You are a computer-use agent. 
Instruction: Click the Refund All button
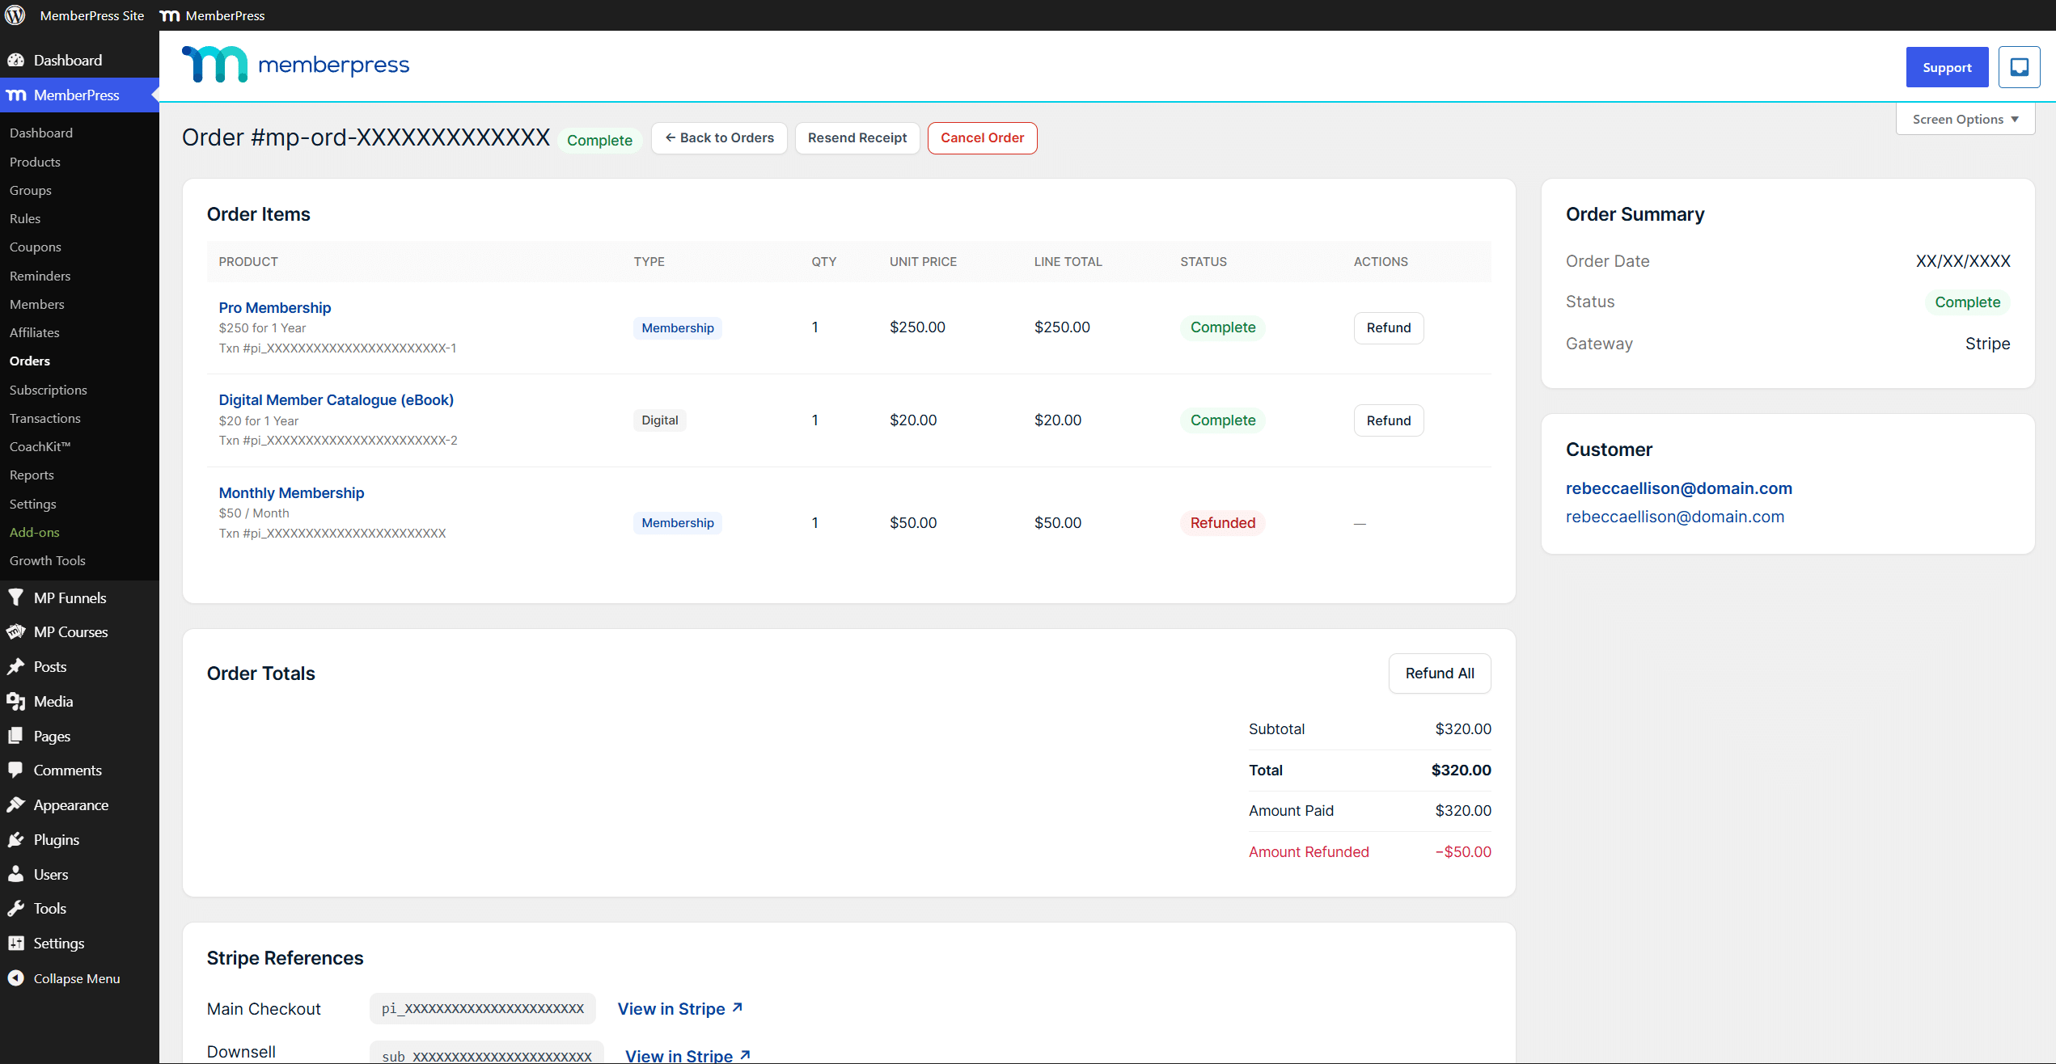coord(1440,673)
